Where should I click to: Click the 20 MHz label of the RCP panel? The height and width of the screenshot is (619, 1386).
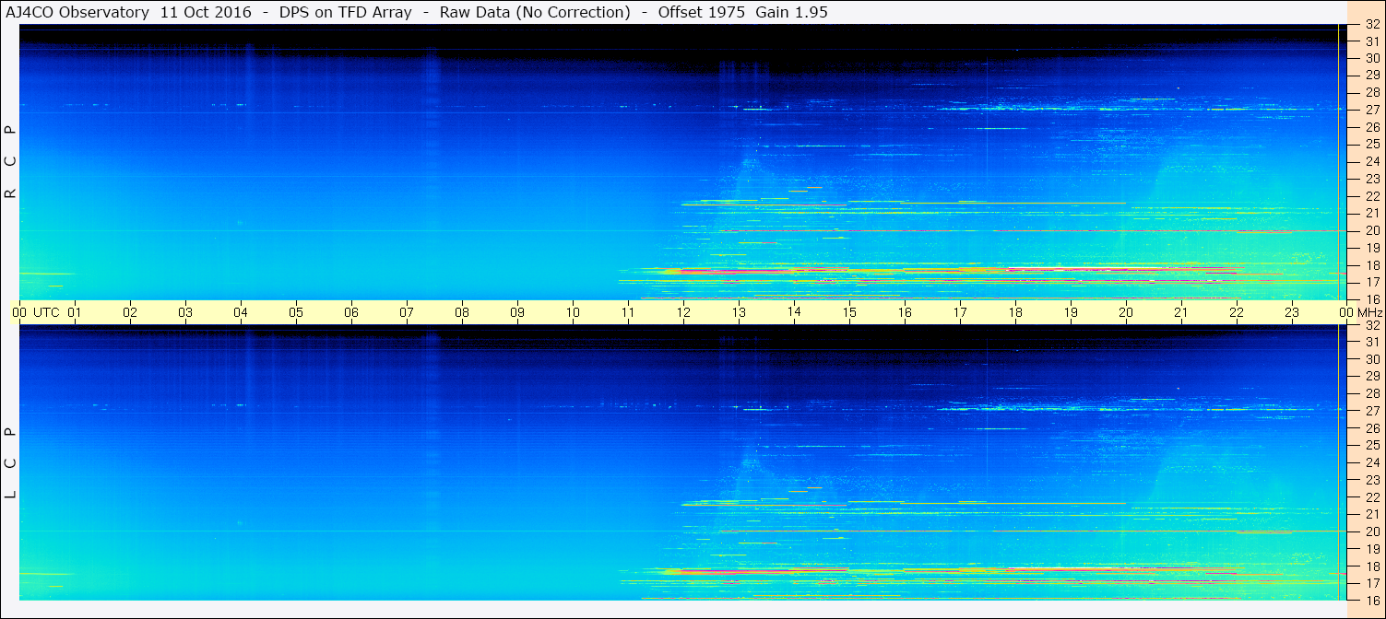pyautogui.click(x=1372, y=230)
